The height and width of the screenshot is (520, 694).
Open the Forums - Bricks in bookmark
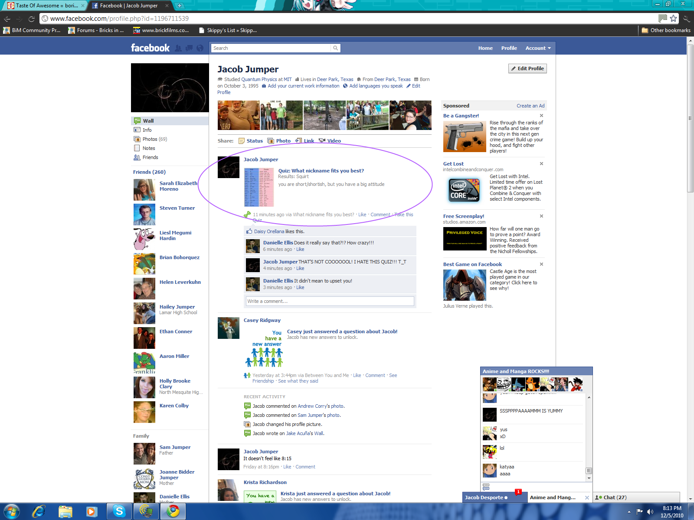point(96,30)
